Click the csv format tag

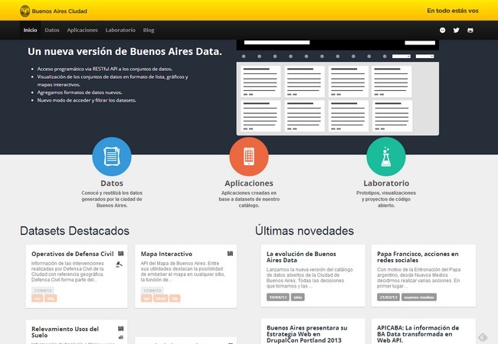[38, 298]
